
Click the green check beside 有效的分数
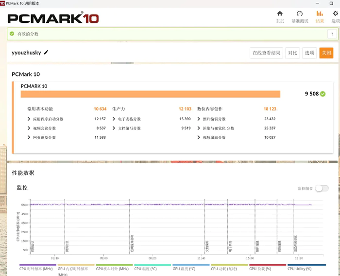12,34
